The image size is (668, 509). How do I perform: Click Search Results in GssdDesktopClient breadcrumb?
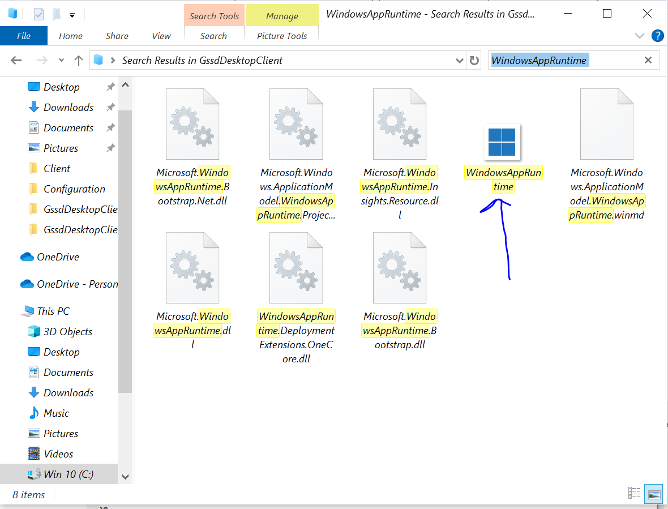(x=202, y=61)
